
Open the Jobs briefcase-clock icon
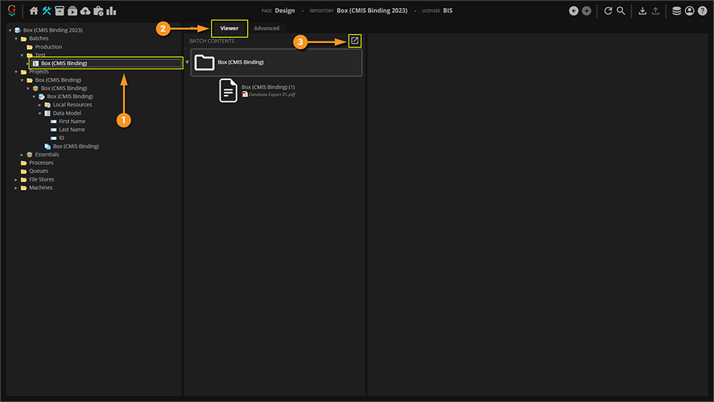(99, 11)
